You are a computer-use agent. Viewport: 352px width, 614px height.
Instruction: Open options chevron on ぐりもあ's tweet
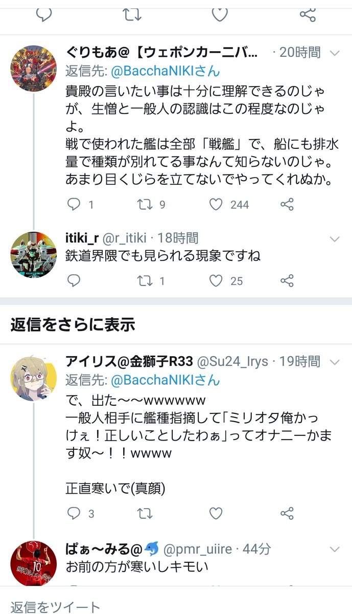335,53
